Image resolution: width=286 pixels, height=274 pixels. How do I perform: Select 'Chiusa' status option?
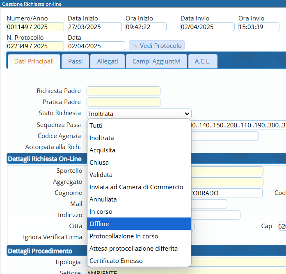coord(139,163)
